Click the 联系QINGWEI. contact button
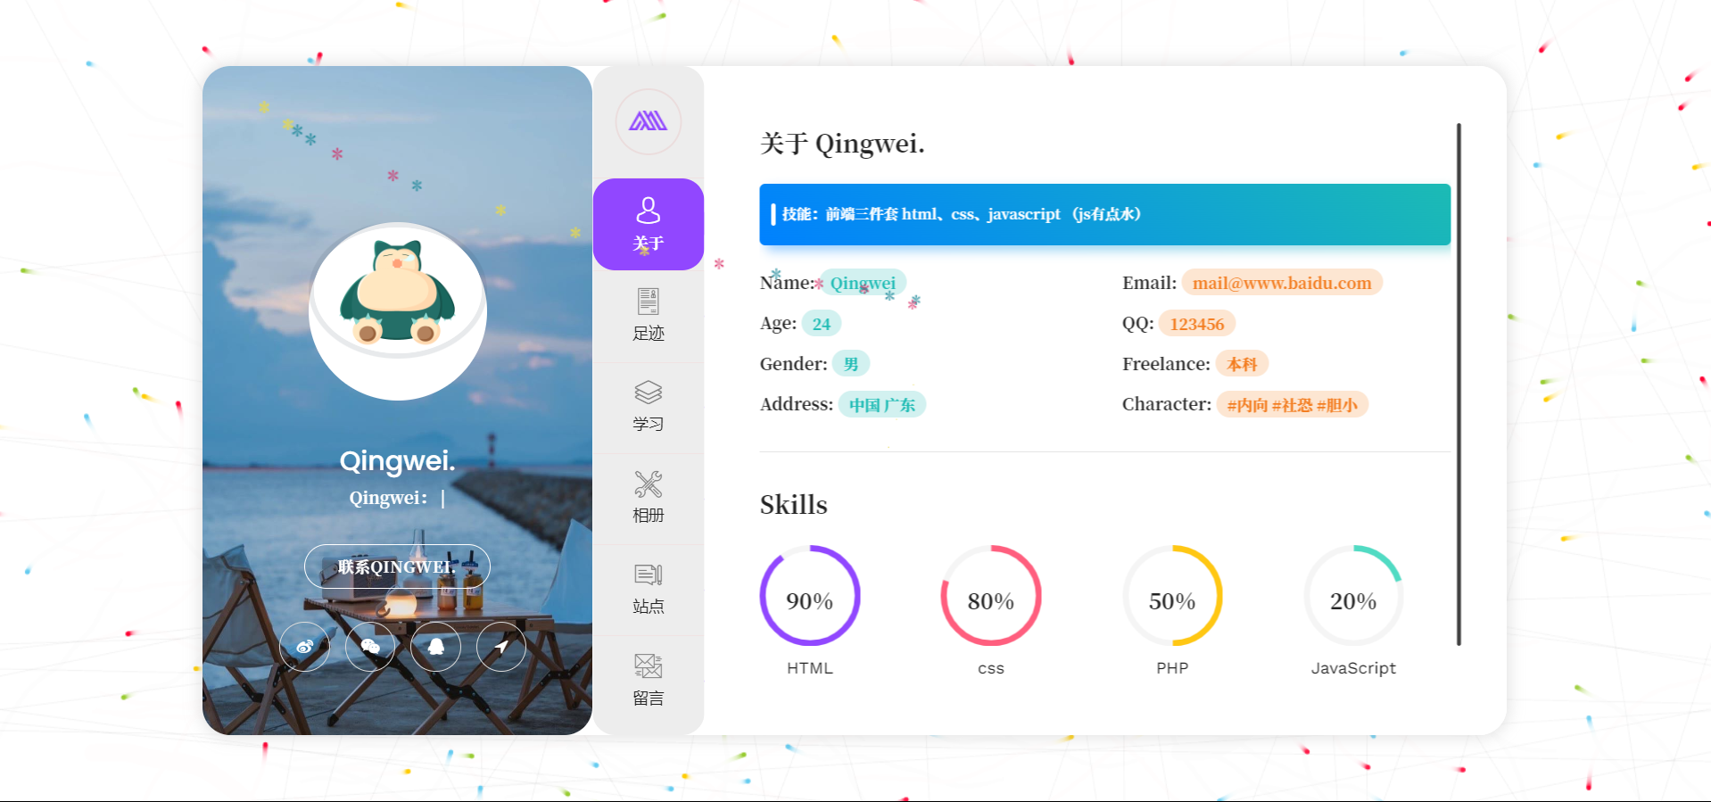The height and width of the screenshot is (802, 1711). pyautogui.click(x=397, y=566)
